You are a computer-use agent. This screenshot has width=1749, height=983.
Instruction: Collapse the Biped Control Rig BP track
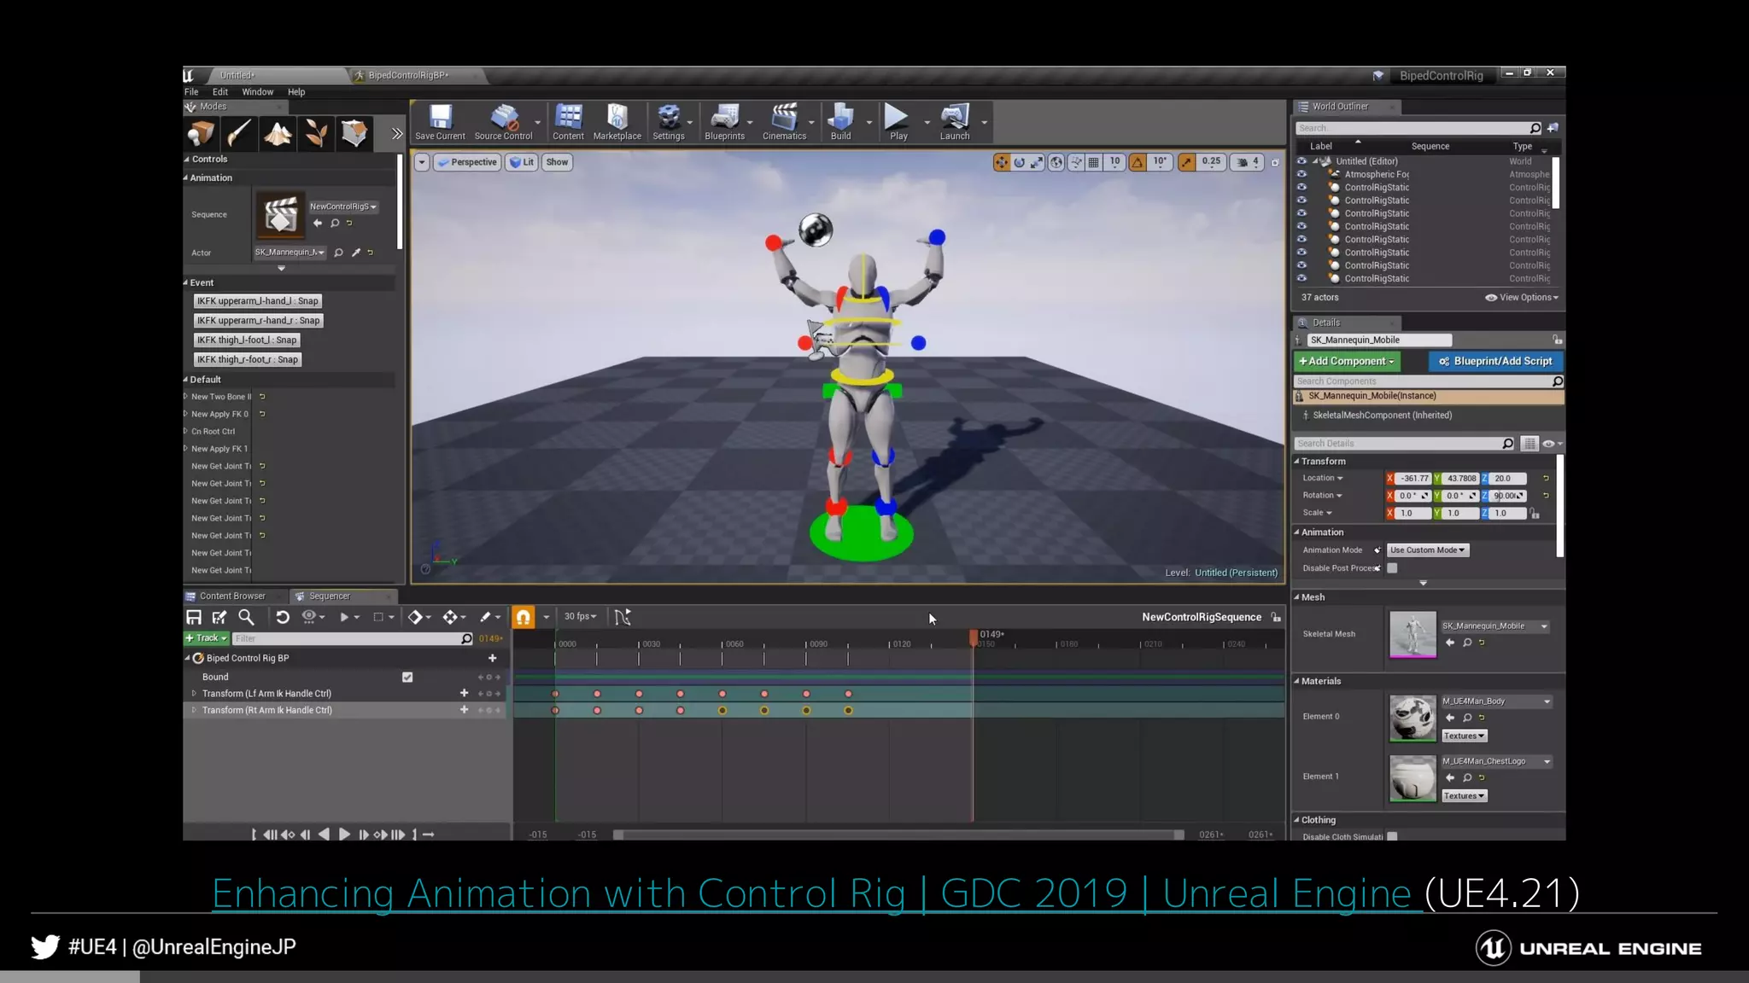click(x=187, y=658)
